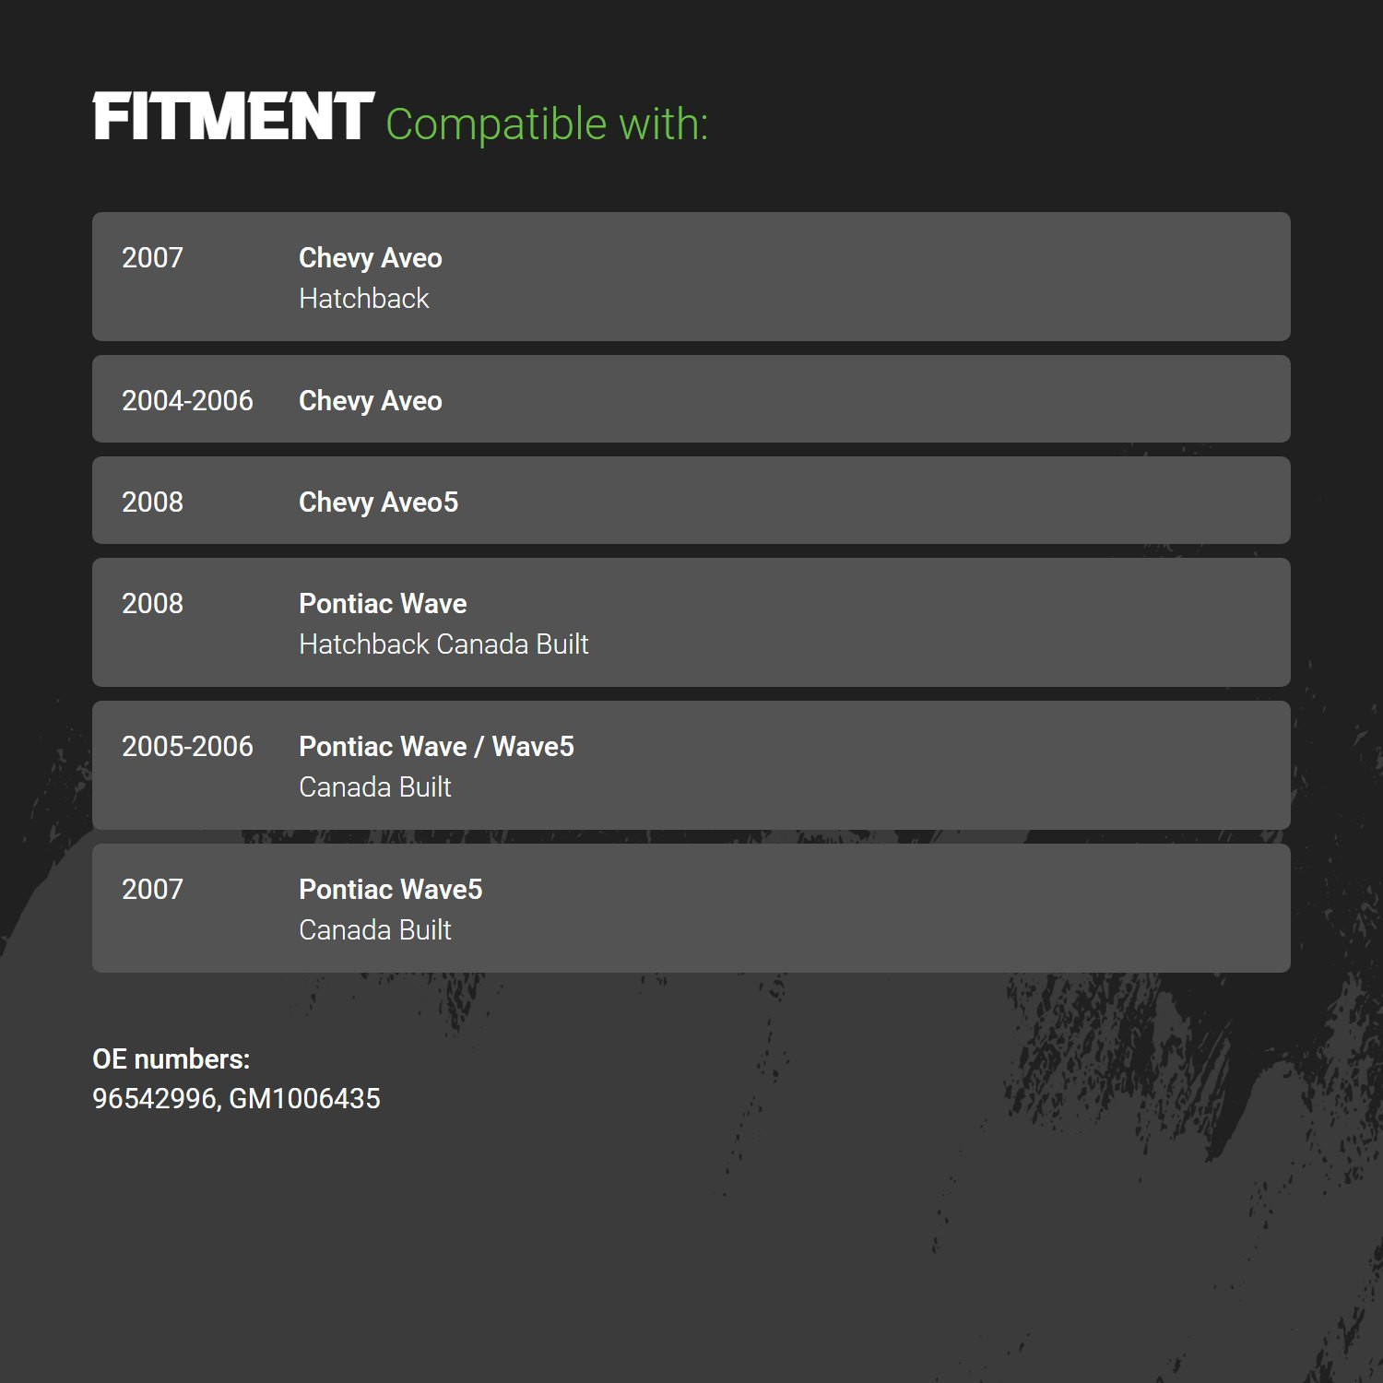
Task: Click the 'Pontiac Wave' title in the 2008 row
Action: (x=383, y=604)
